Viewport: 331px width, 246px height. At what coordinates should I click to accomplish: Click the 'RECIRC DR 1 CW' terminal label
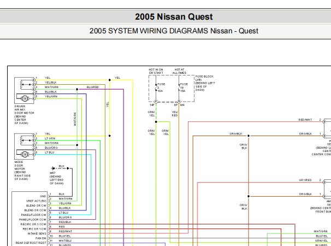coord(34,229)
